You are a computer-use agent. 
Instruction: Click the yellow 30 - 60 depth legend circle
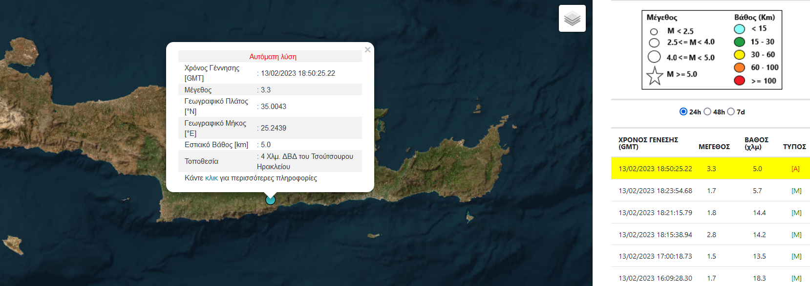[x=739, y=55]
